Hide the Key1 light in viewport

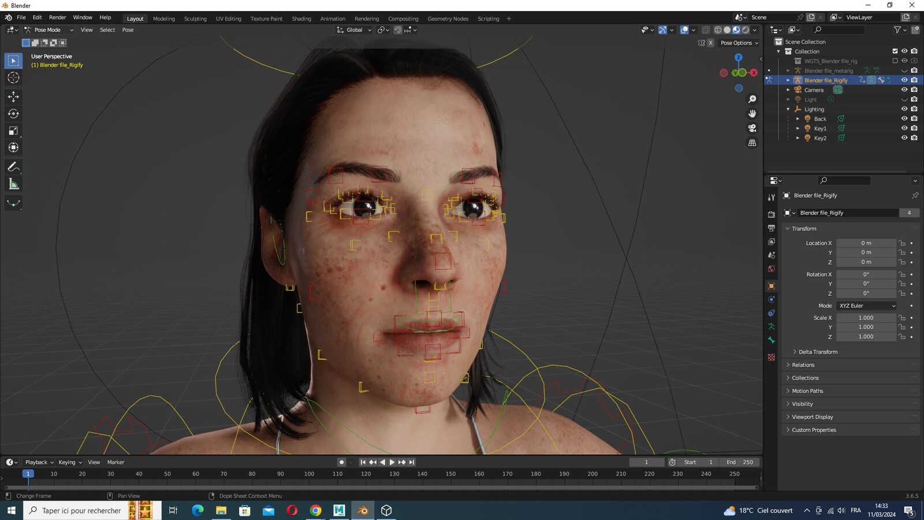tap(904, 128)
